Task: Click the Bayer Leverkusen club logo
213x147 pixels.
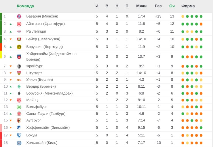Action: (x=19, y=39)
